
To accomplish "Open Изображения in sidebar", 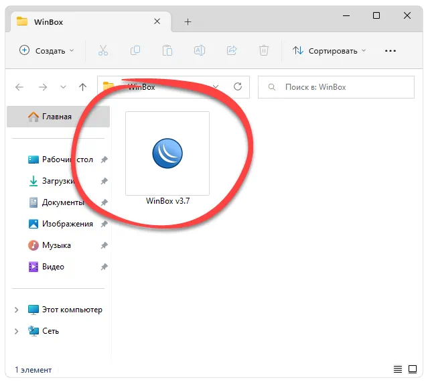I will tap(60, 224).
